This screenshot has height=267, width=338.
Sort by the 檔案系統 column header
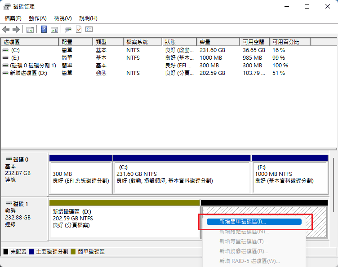tap(142, 42)
